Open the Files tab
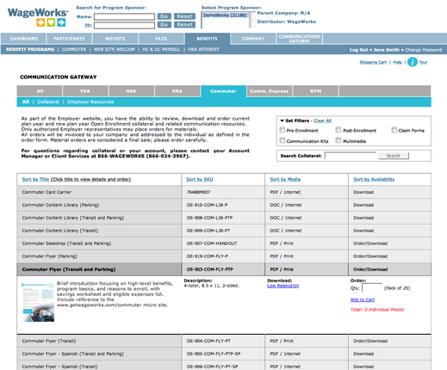The width and height of the screenshot is (447, 370). (x=161, y=39)
